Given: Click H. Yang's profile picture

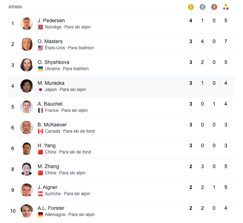Looking at the screenshot, I should tap(27, 148).
